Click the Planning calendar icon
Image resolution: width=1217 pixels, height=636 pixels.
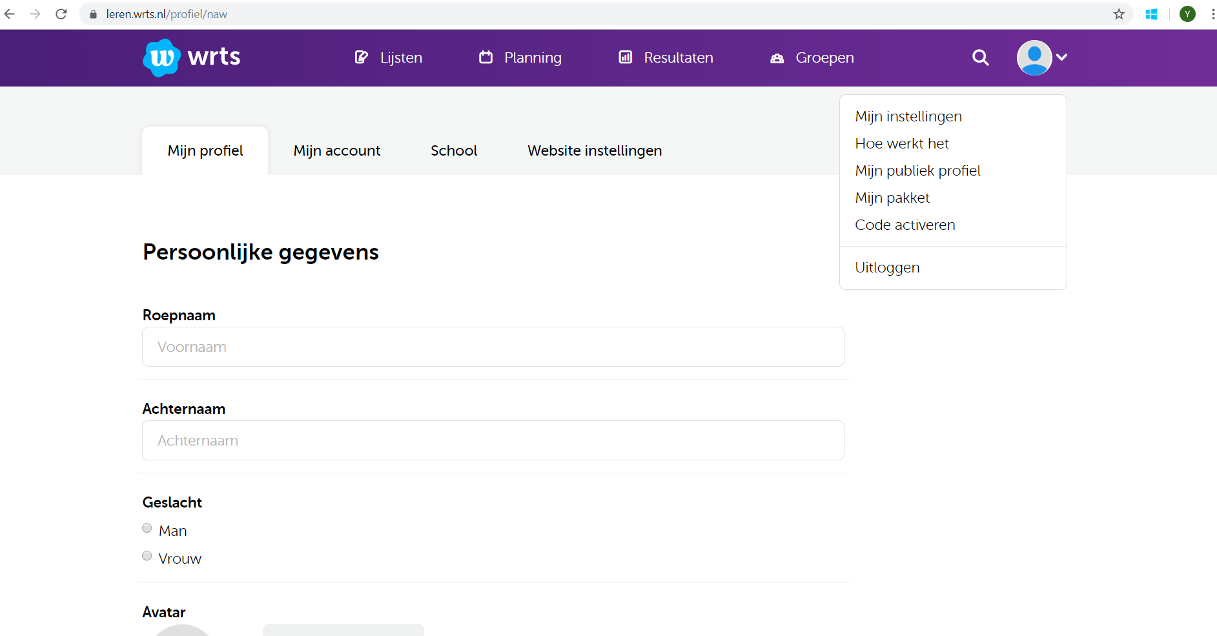(x=486, y=57)
